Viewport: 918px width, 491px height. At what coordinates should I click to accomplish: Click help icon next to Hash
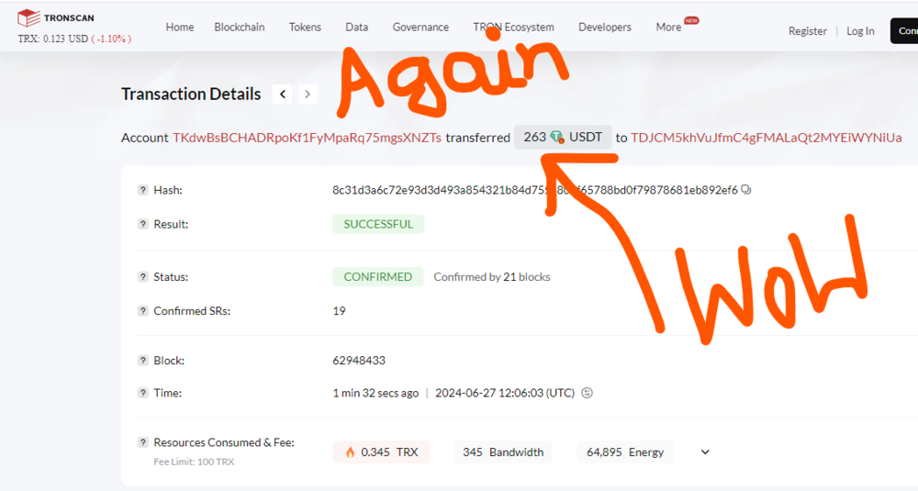pos(143,190)
